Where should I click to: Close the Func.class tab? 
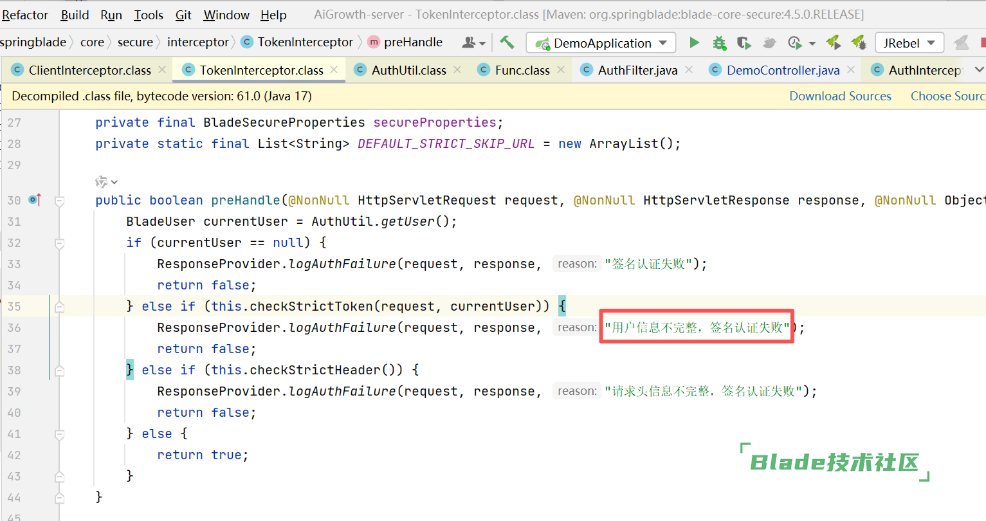click(x=561, y=69)
